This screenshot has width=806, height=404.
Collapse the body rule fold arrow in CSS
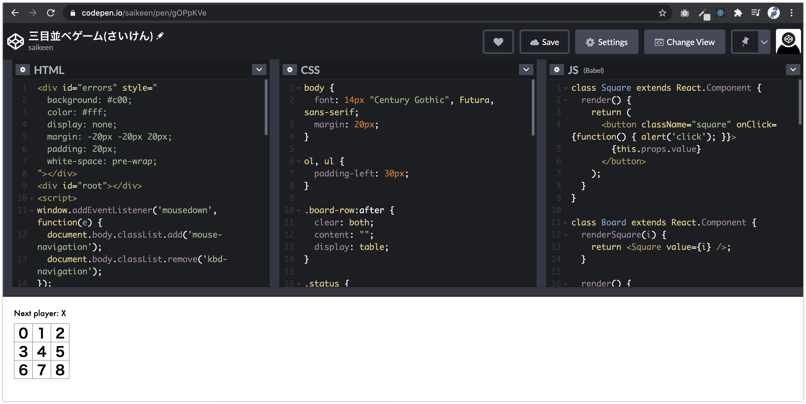coord(298,88)
